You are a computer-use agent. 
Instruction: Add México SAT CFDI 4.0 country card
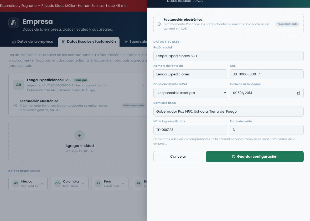point(28,183)
